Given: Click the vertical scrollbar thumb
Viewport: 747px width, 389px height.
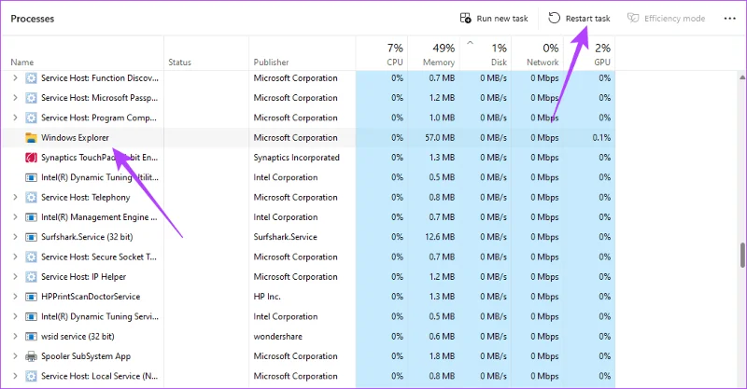Looking at the screenshot, I should click(742, 256).
